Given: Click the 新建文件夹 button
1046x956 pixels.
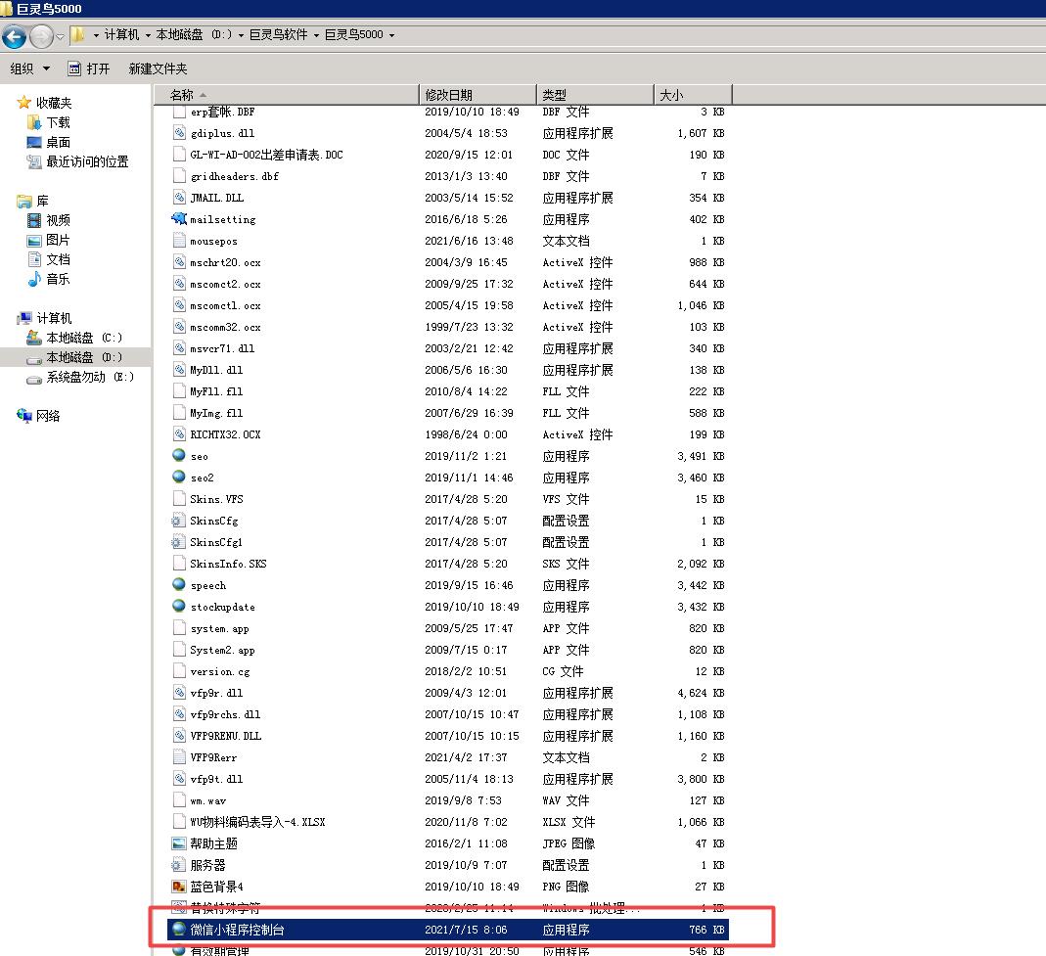Looking at the screenshot, I should point(158,68).
